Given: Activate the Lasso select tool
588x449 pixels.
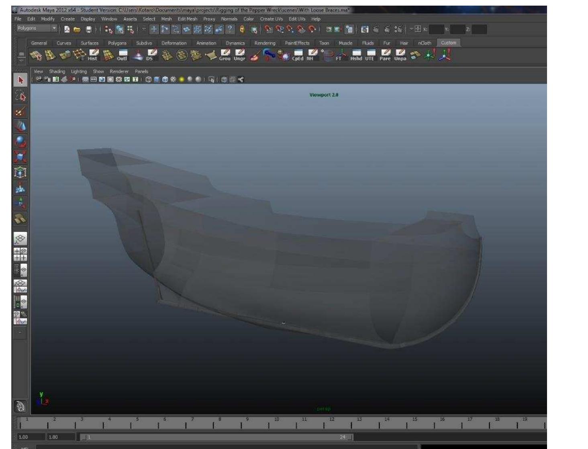Looking at the screenshot, I should tap(21, 96).
